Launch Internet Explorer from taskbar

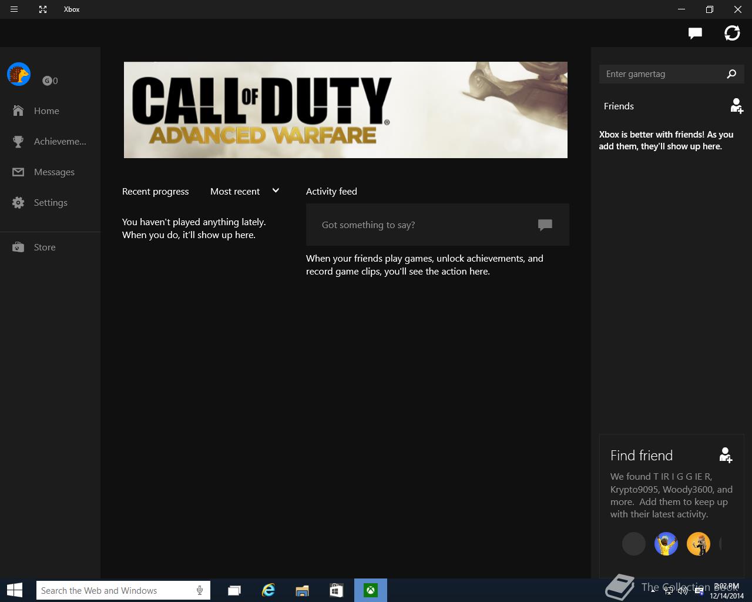268,590
